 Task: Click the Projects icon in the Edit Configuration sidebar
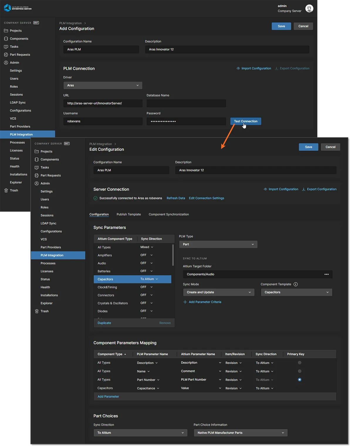[37, 152]
